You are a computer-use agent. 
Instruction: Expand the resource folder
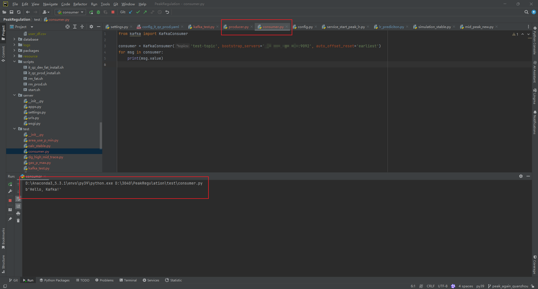click(x=14, y=56)
